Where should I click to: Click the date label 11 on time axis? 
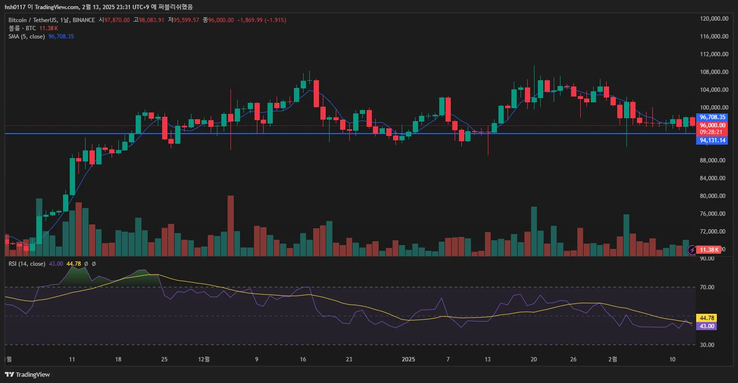[x=72, y=359]
